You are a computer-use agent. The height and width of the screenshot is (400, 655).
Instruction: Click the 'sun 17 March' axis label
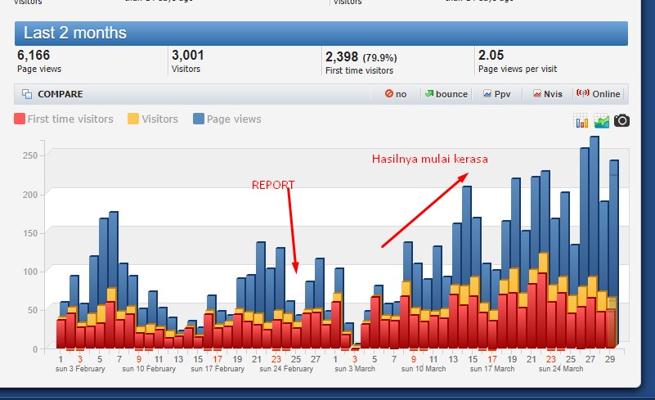coord(492,369)
